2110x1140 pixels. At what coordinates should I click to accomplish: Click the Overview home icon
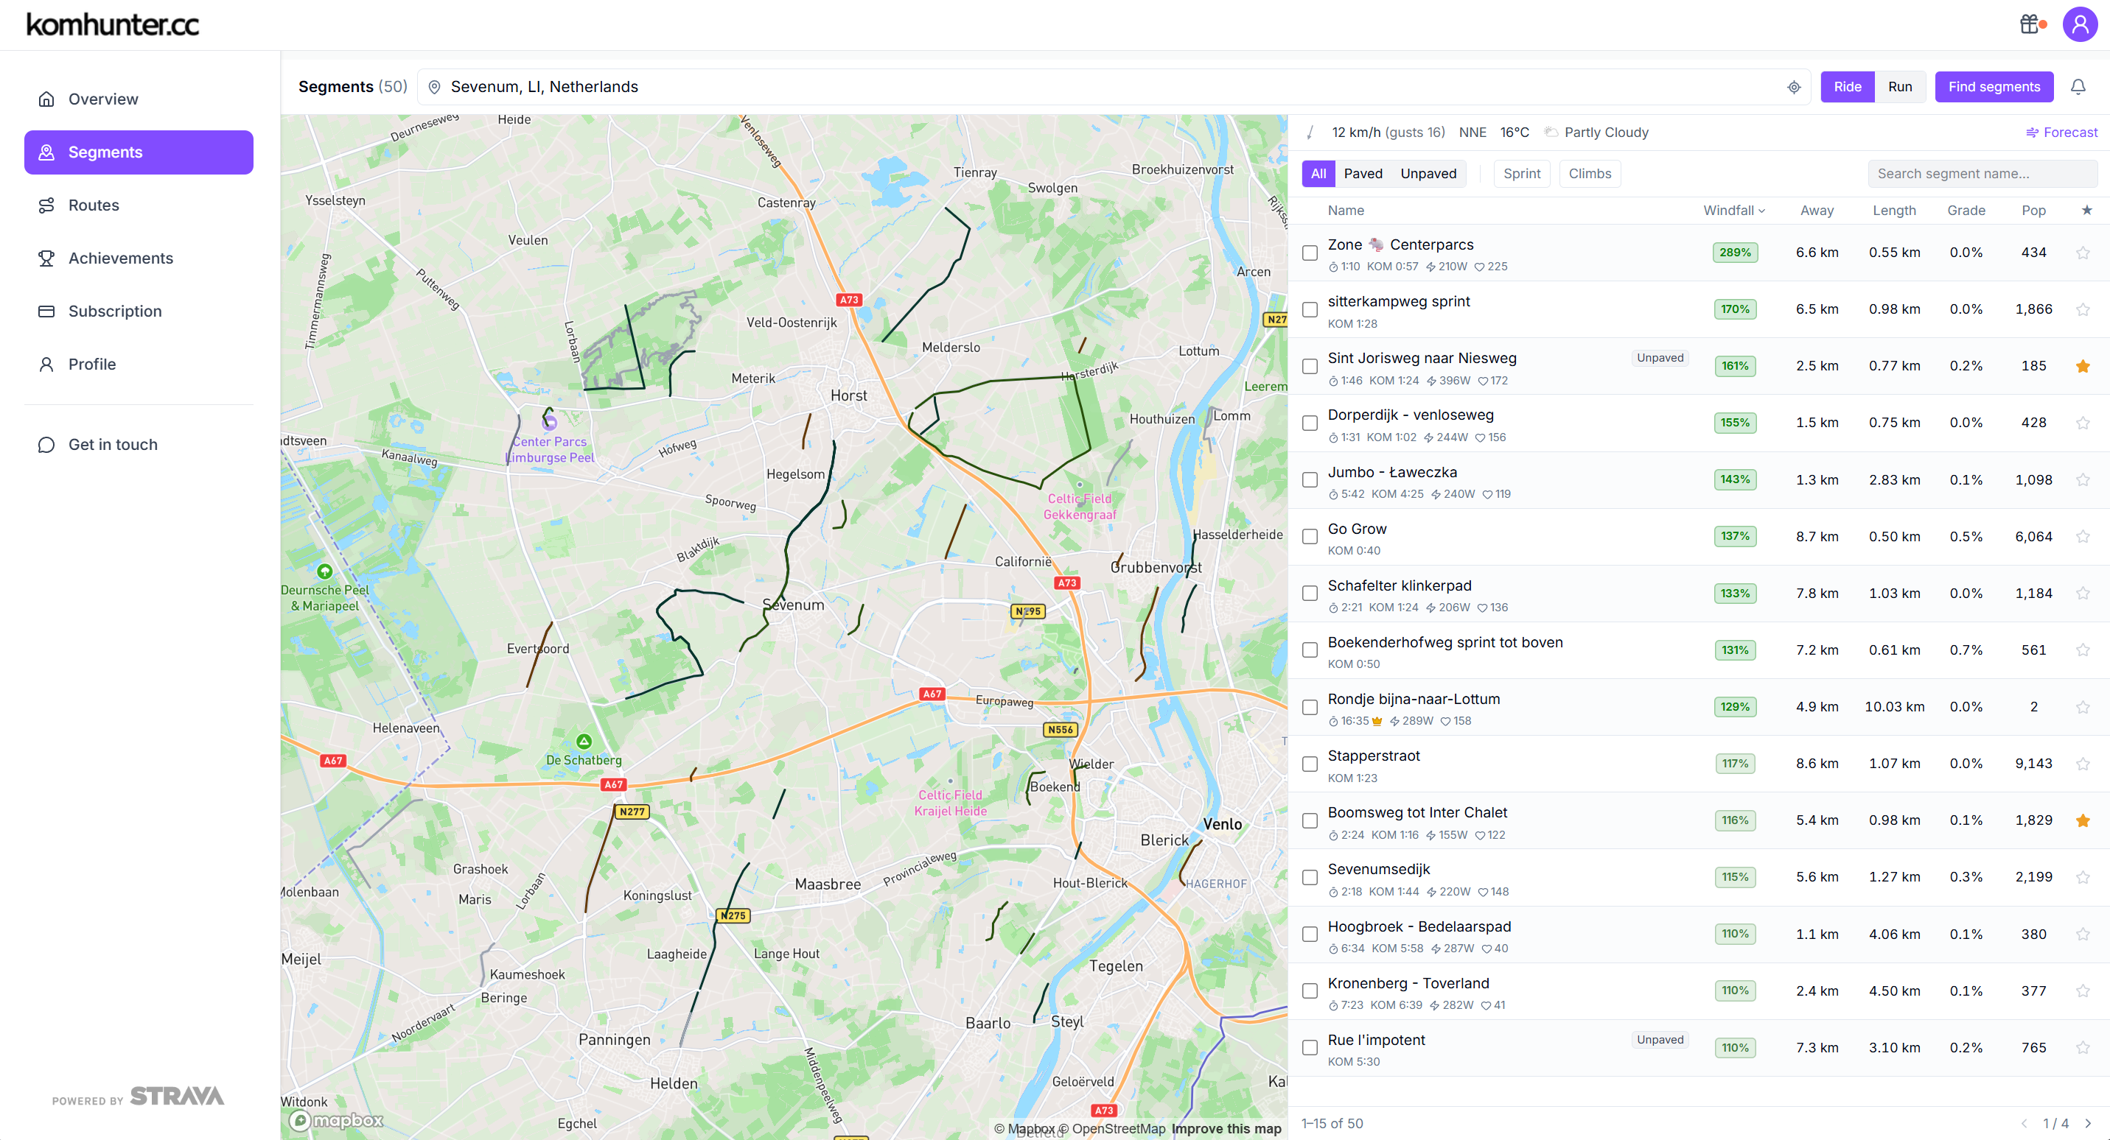coord(46,99)
